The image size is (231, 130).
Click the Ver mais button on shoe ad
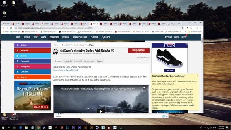click(170, 71)
